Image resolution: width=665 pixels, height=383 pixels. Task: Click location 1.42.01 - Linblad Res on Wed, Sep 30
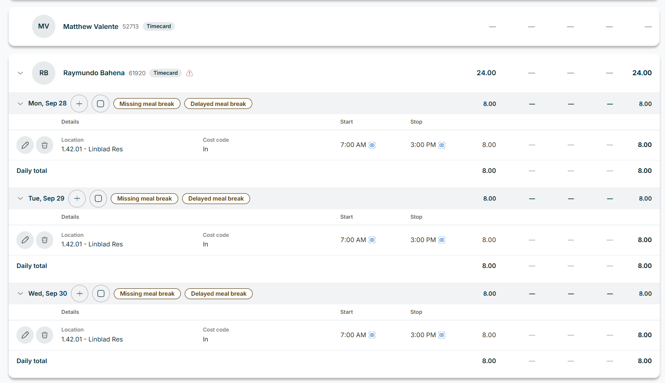92,339
